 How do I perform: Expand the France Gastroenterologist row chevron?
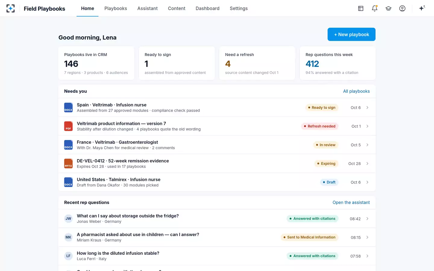tap(367, 145)
